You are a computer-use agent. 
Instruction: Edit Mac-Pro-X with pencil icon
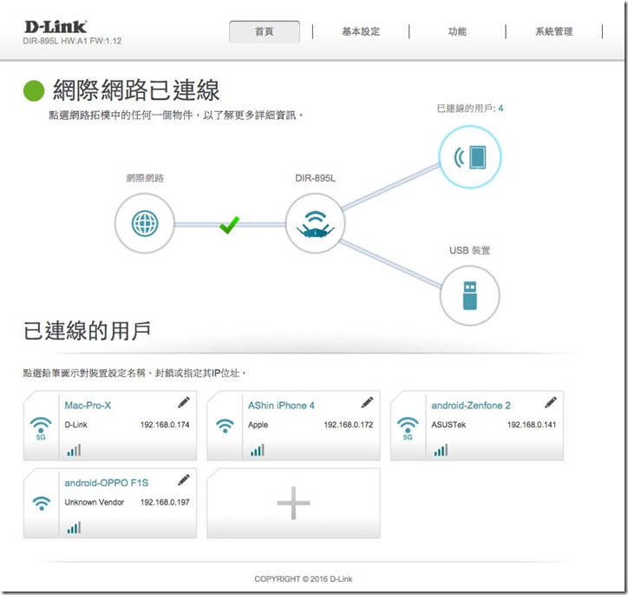click(183, 402)
